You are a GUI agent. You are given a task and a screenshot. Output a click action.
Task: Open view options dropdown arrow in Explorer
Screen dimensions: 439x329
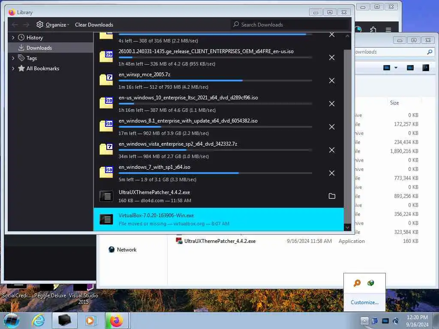(396, 68)
